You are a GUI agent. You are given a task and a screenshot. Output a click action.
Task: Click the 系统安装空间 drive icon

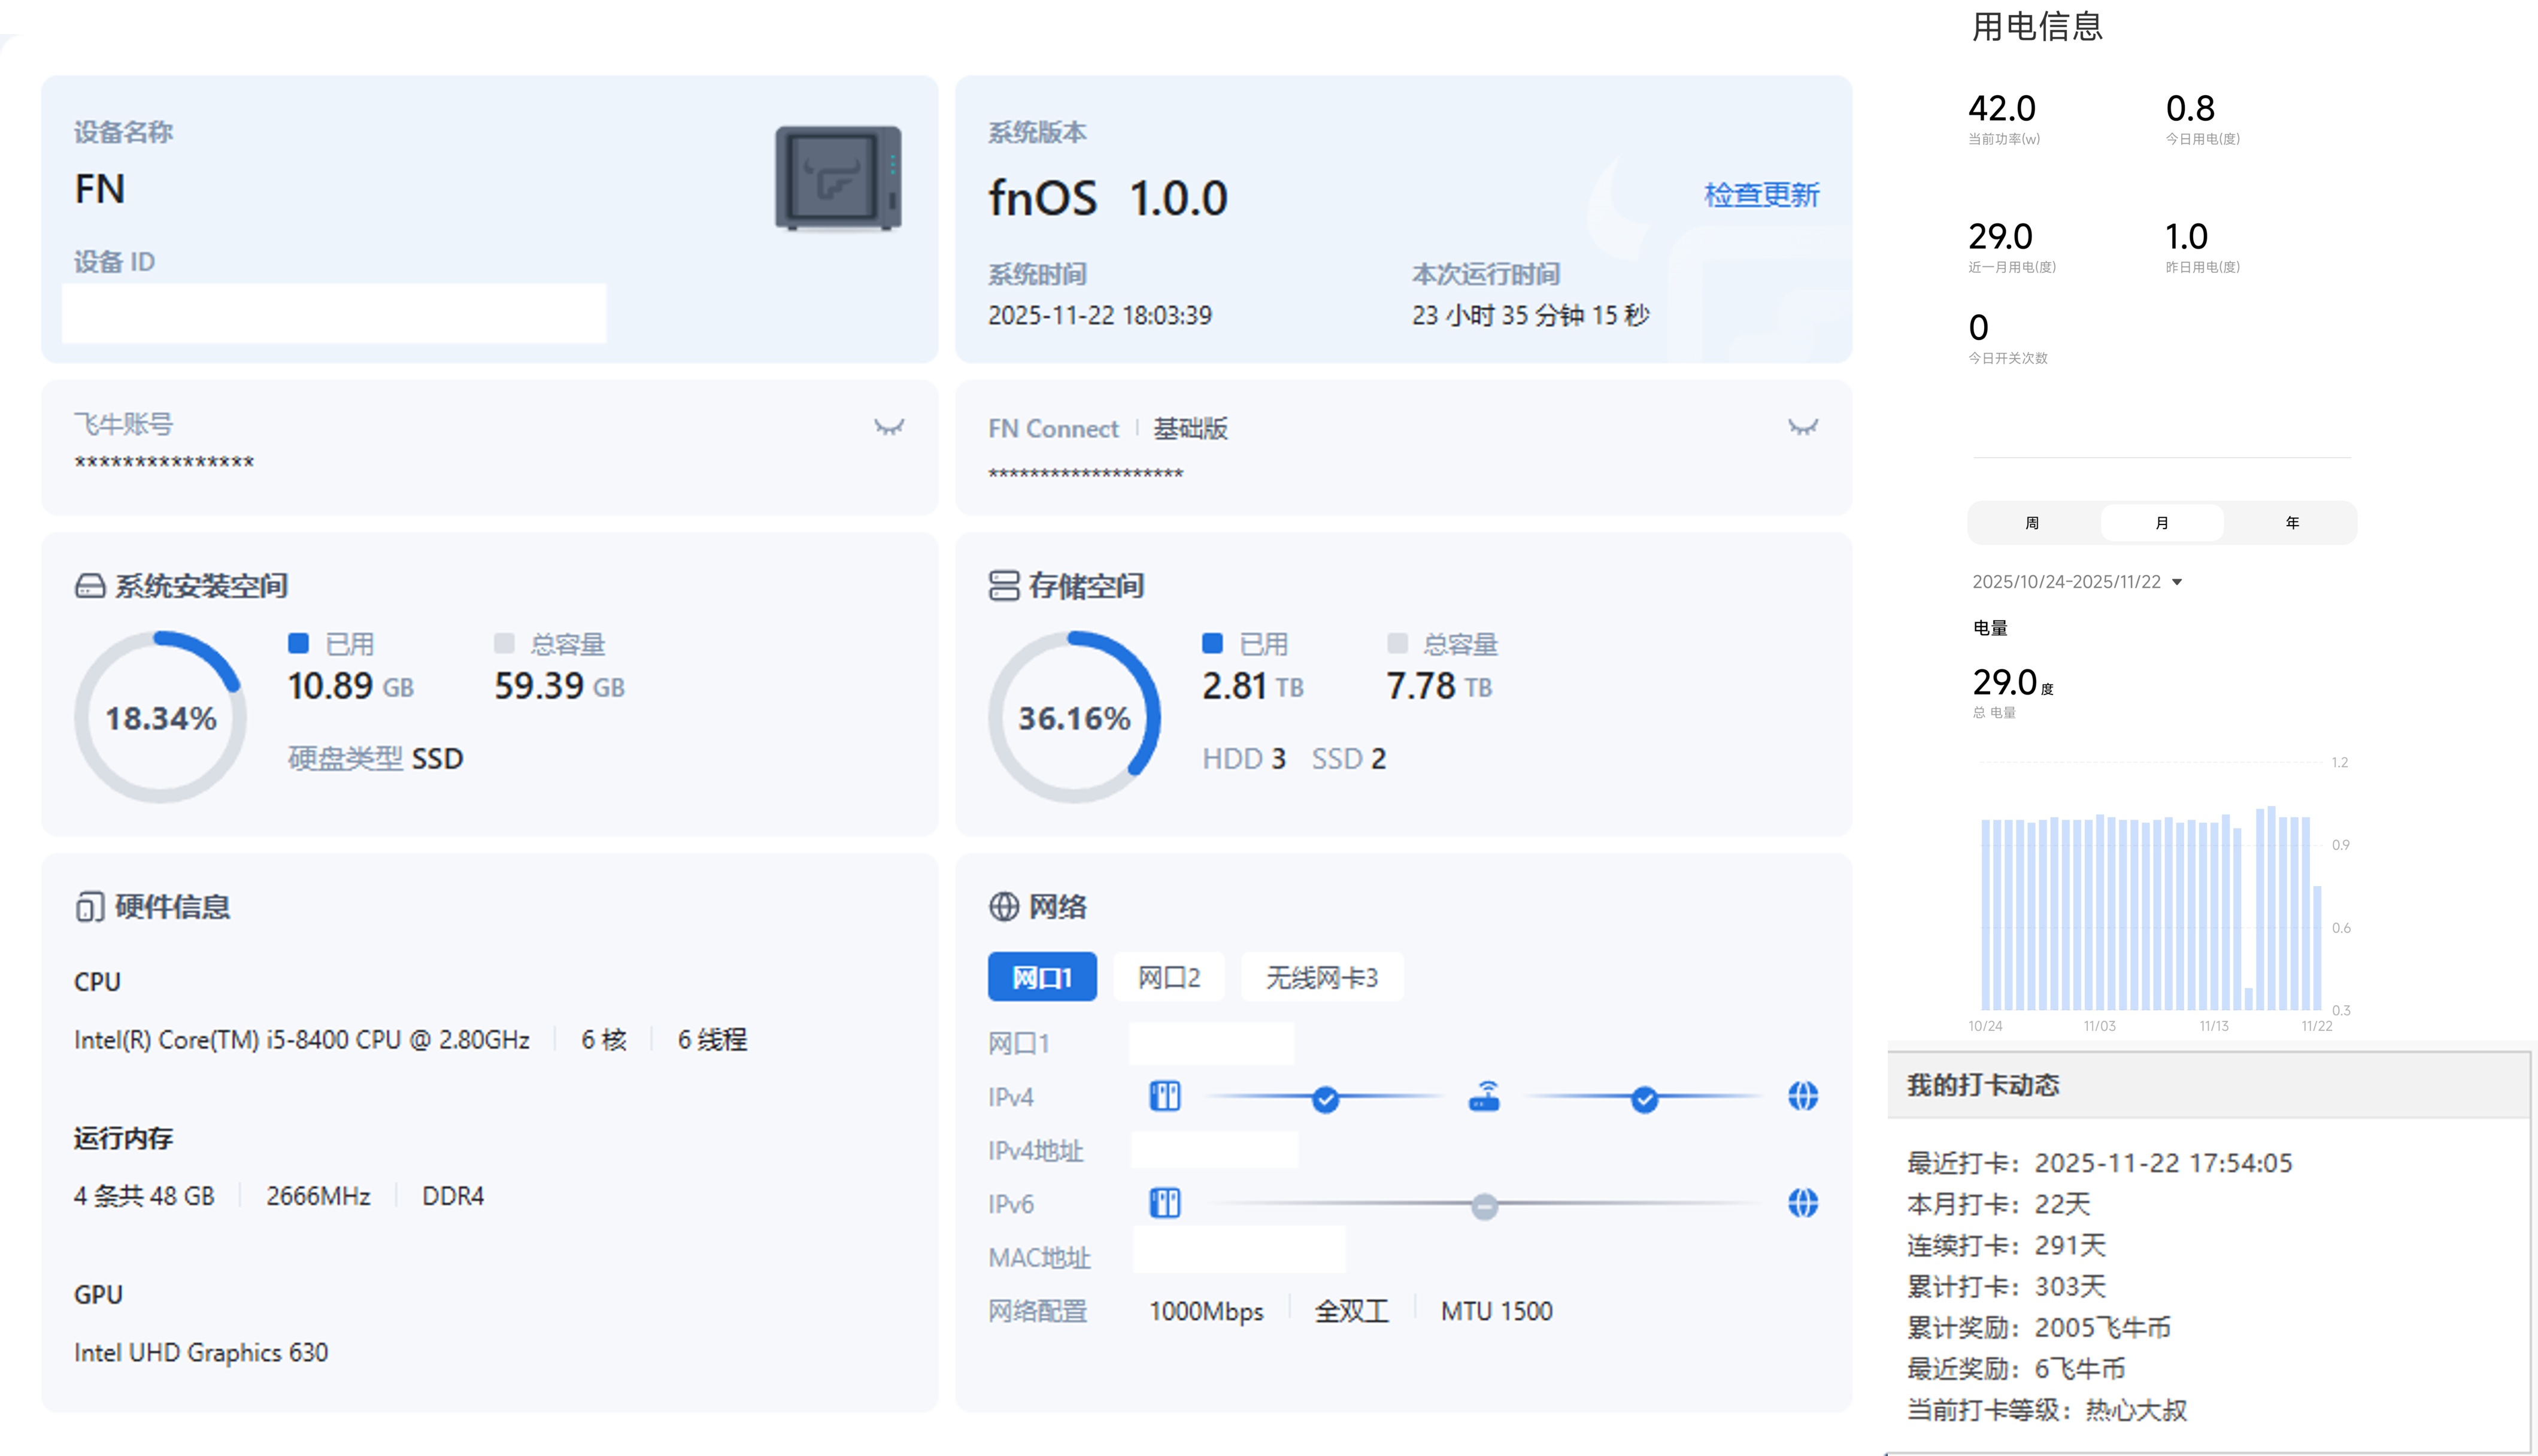pyautogui.click(x=90, y=586)
